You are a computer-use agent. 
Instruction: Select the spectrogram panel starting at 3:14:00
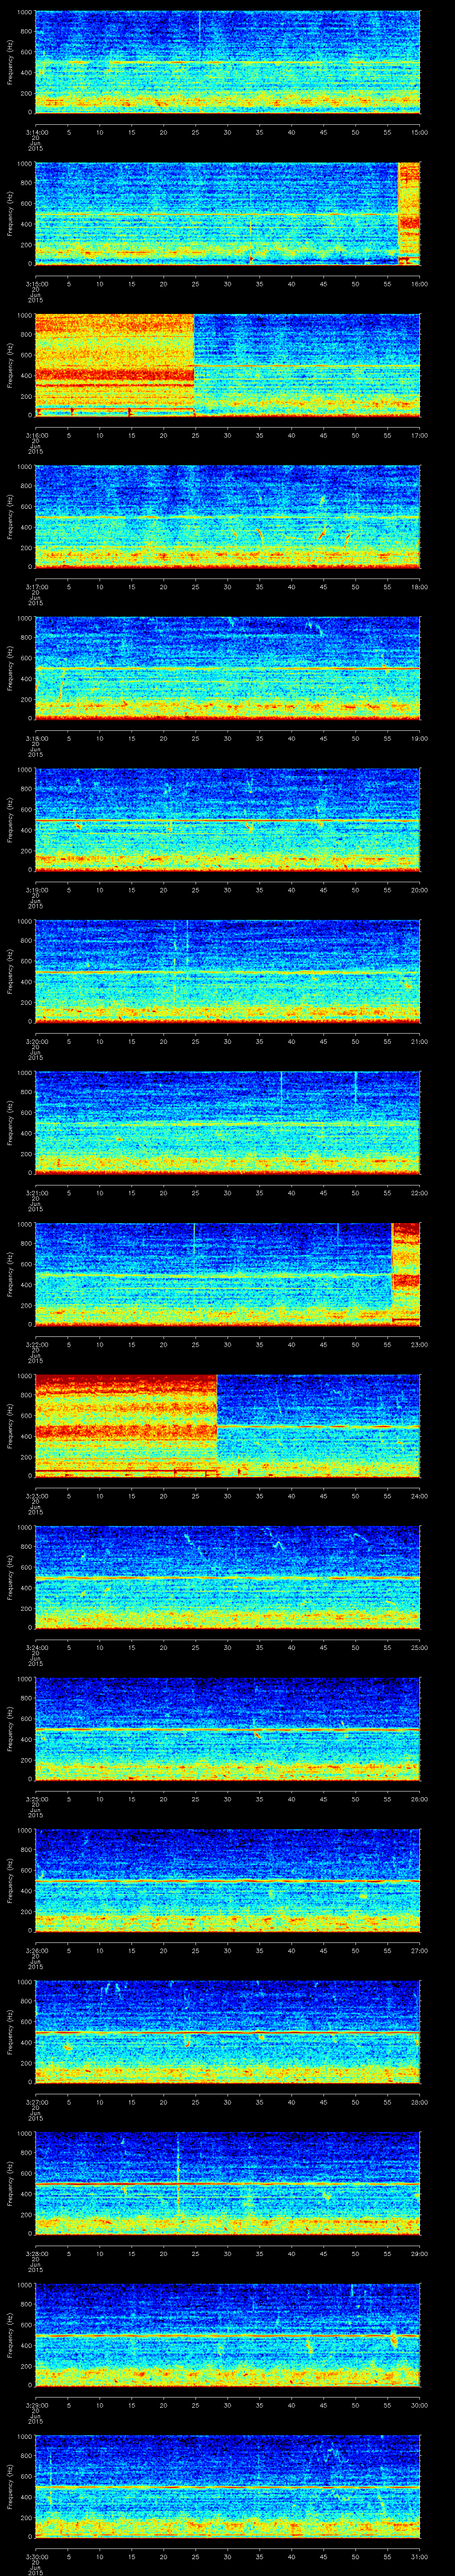tap(228, 62)
